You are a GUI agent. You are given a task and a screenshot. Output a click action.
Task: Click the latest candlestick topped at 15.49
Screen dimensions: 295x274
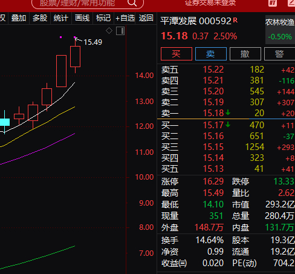click(75, 56)
